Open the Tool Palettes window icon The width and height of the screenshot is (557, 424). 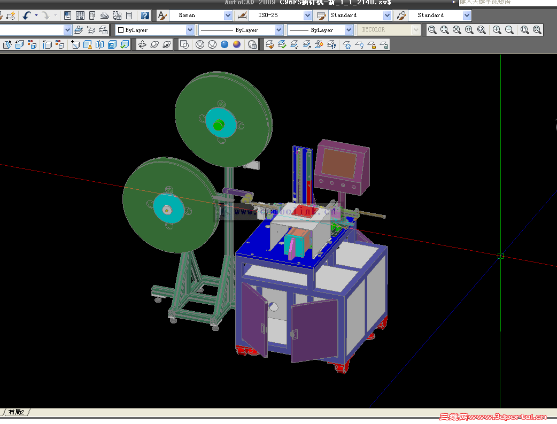(92, 16)
